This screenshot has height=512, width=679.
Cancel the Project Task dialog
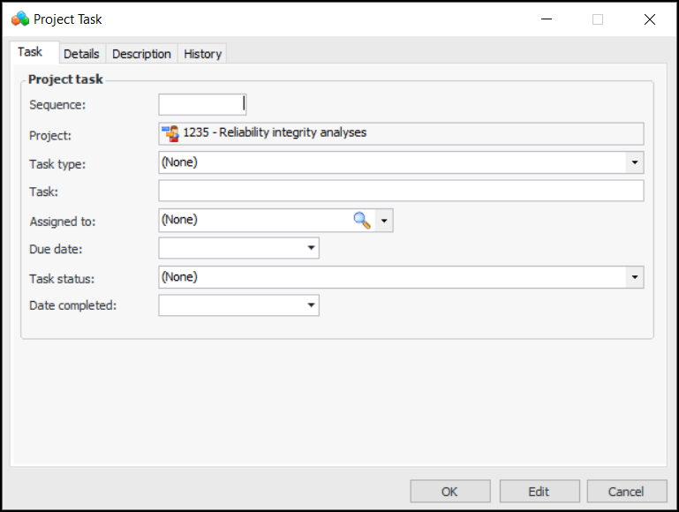626,492
